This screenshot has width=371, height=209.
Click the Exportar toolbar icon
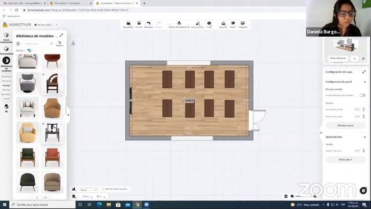tap(223, 24)
